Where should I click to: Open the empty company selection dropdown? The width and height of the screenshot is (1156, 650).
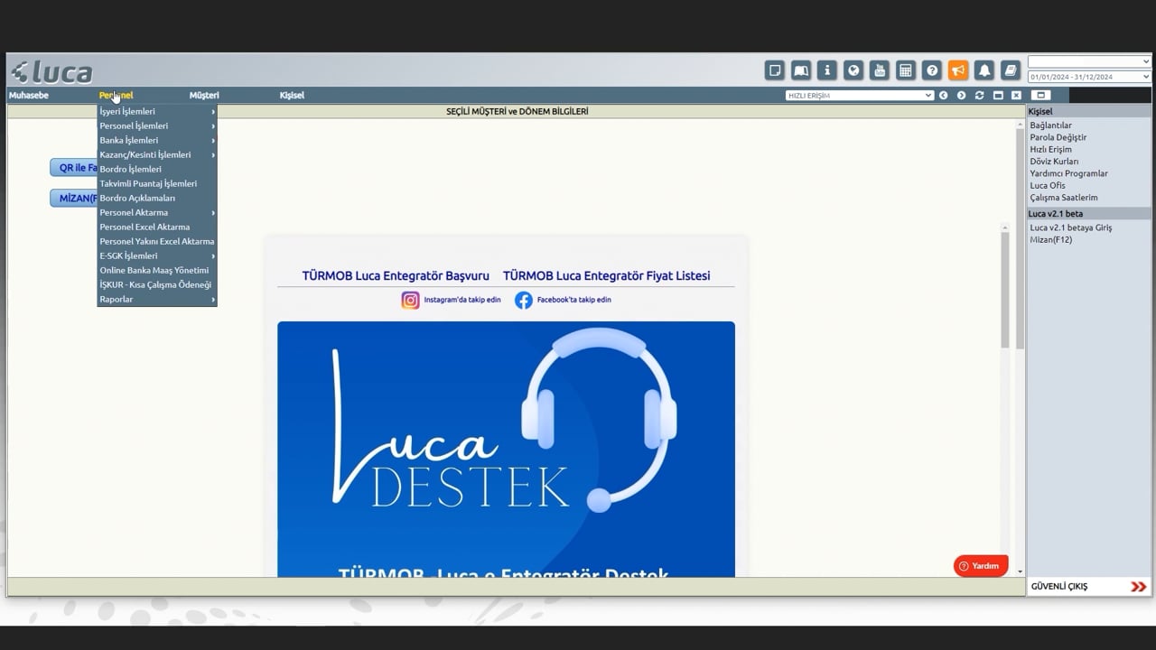point(1089,61)
